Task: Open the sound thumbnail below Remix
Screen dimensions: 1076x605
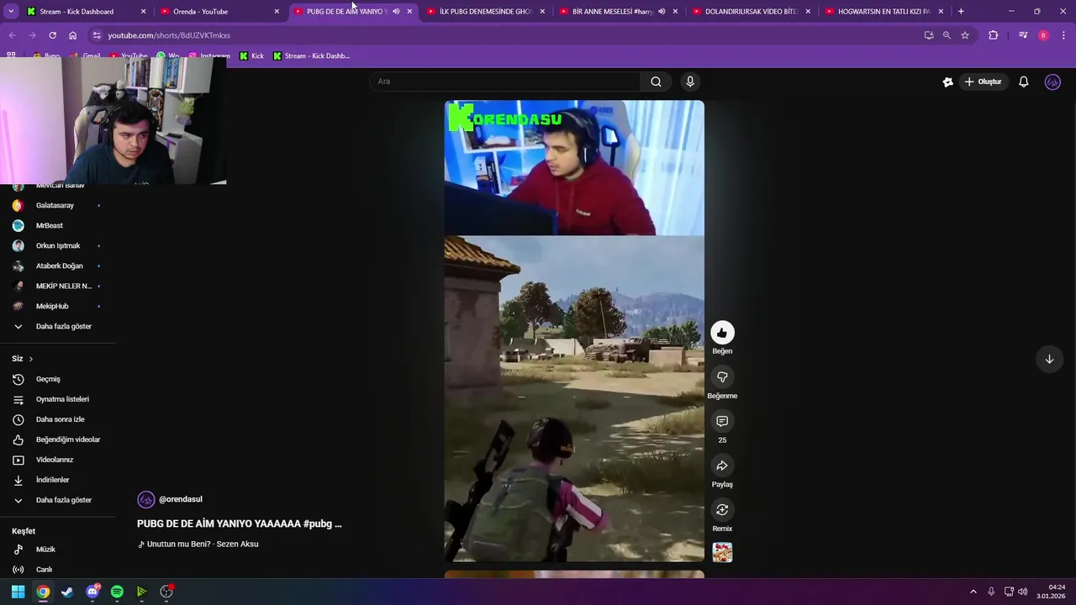Action: (722, 552)
